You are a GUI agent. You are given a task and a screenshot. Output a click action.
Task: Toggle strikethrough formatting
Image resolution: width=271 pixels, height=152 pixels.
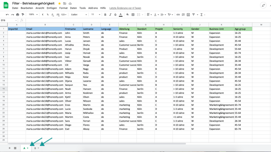click(x=115, y=15)
